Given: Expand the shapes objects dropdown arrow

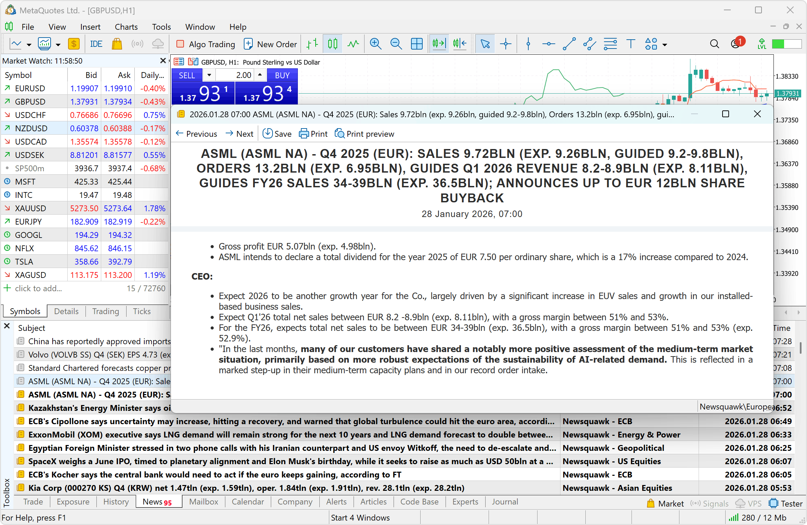Looking at the screenshot, I should coord(665,45).
